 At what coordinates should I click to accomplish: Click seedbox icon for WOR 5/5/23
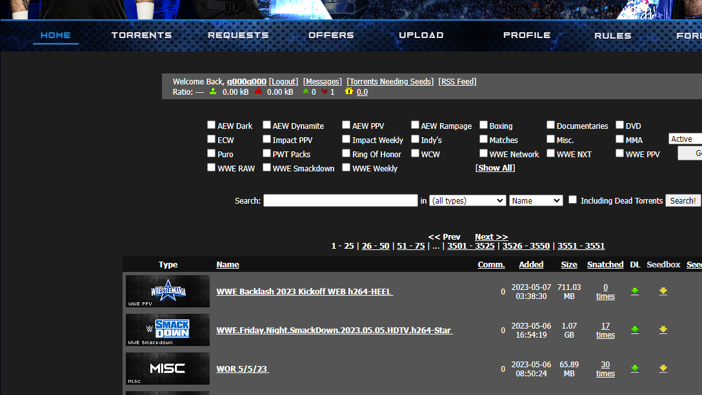point(663,369)
